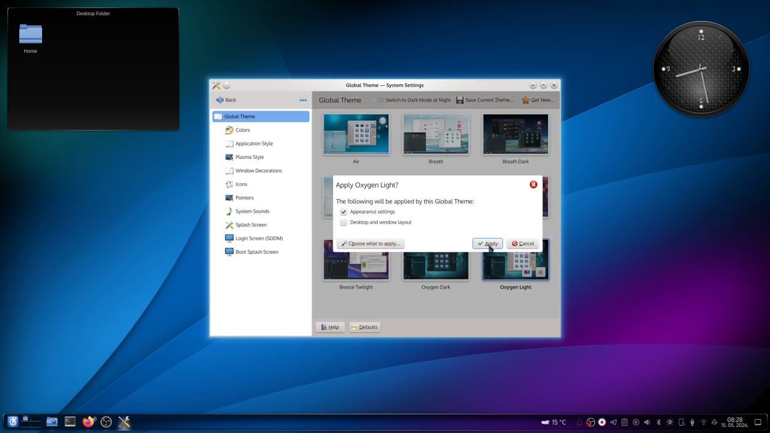This screenshot has width=770, height=433.
Task: Select the Breath theme thumbnail
Action: tap(436, 134)
